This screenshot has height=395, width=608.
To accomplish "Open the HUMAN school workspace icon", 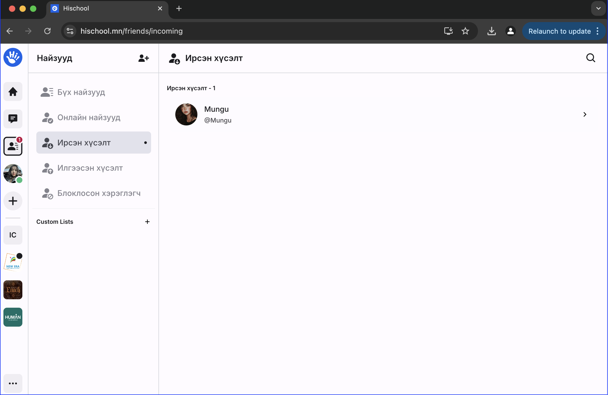I will [13, 317].
